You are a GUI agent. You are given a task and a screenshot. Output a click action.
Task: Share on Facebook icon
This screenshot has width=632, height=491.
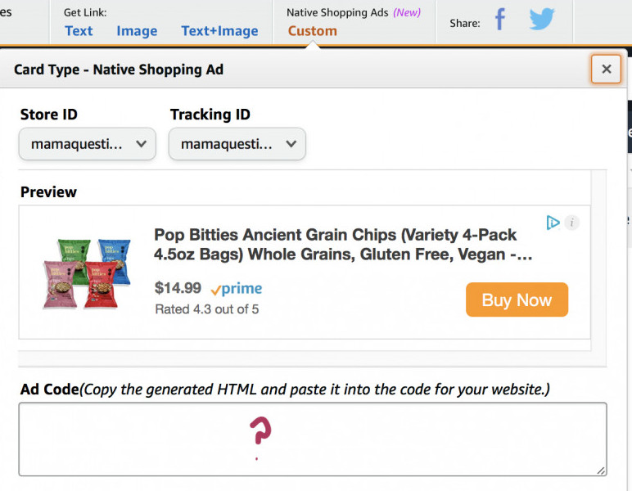[x=500, y=20]
